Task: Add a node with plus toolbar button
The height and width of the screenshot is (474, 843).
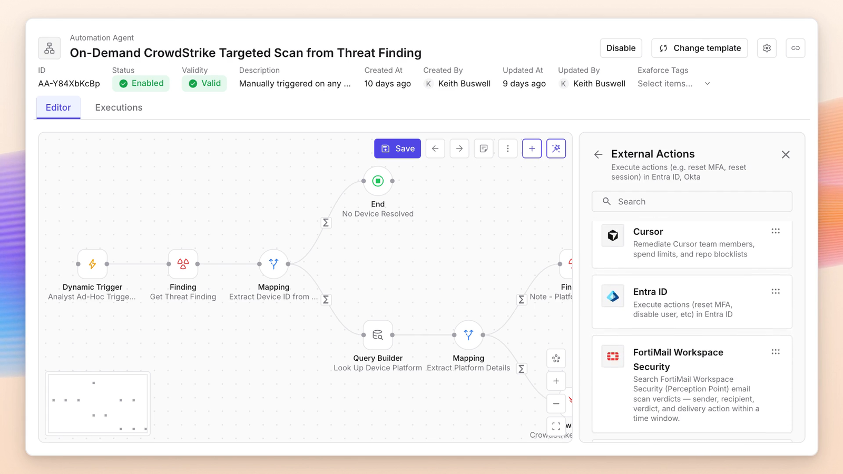Action: coord(532,149)
